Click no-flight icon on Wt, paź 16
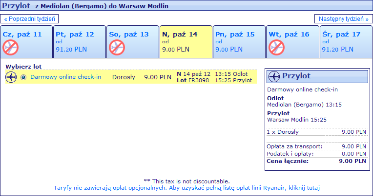 tap(276, 47)
